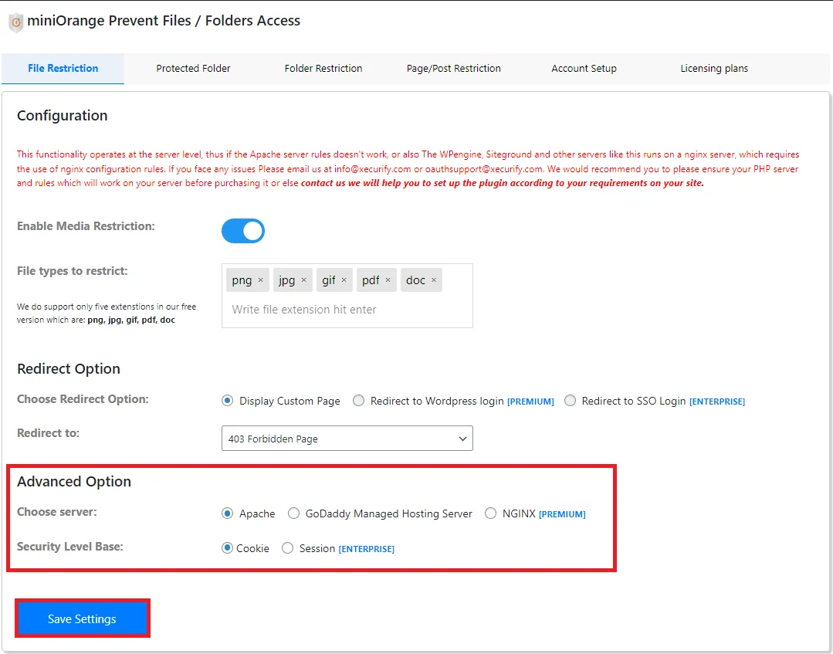Remove the jpg file type chip
This screenshot has width=833, height=654.
[x=305, y=280]
